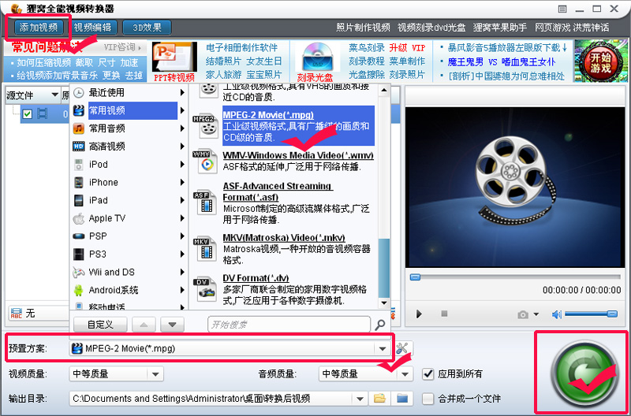Select the MKV format icon
The image size is (631, 416).
click(x=206, y=249)
